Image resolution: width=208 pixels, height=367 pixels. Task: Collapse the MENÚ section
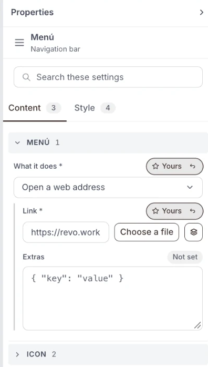point(17,142)
